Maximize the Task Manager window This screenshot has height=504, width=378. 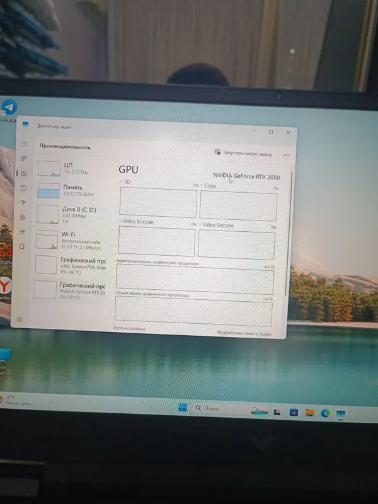[x=271, y=132]
